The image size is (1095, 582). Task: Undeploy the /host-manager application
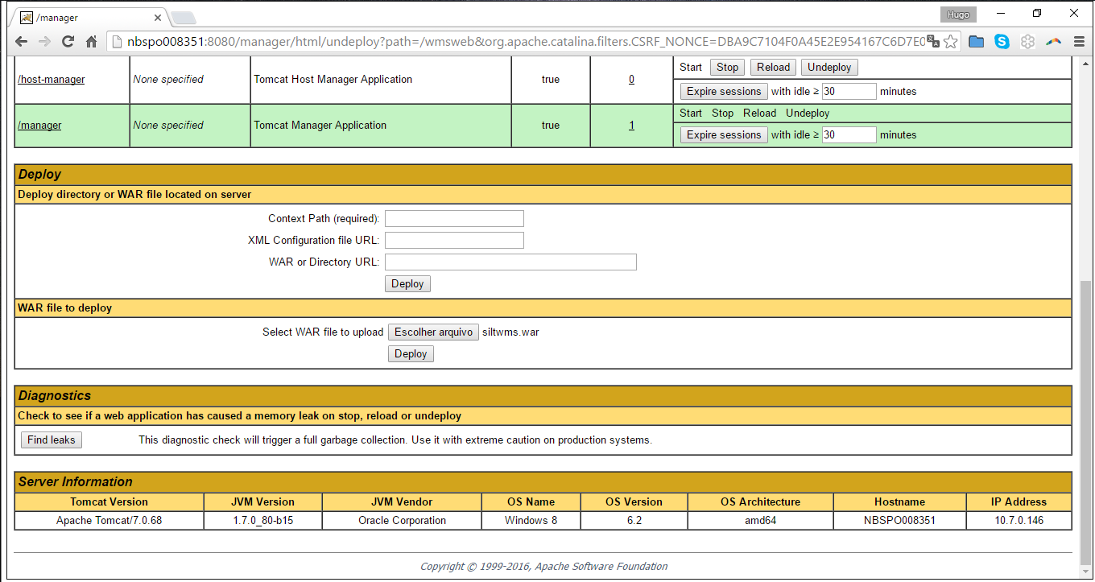click(x=829, y=68)
